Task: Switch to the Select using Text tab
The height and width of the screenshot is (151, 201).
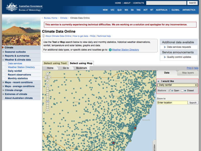Action: click(x=55, y=63)
